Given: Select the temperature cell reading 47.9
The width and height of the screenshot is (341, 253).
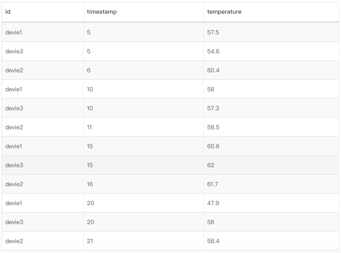Looking at the screenshot, I should tap(213, 203).
